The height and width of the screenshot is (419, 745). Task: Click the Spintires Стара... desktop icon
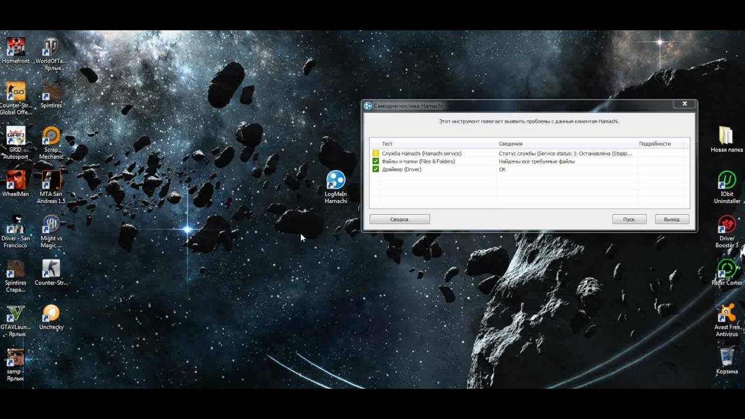16,275
